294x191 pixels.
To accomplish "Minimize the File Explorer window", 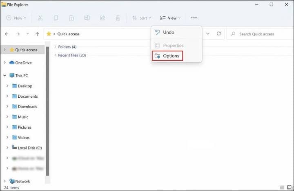I will point(257,4).
